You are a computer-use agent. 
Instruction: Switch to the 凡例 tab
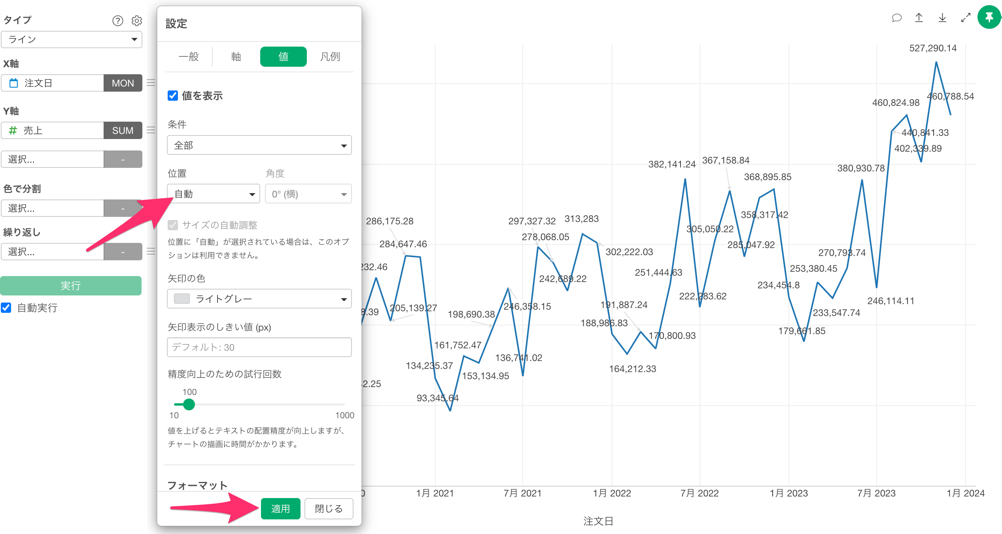330,57
